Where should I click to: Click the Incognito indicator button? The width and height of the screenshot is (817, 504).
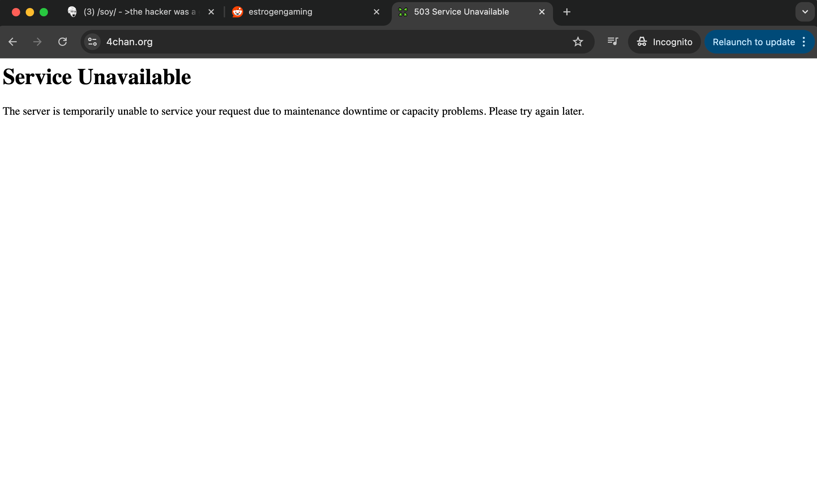664,42
